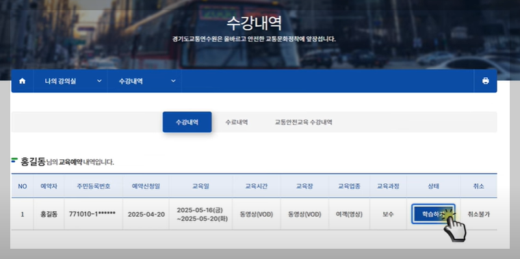
Task: Click the 교육장 column header
Action: [x=304, y=186]
